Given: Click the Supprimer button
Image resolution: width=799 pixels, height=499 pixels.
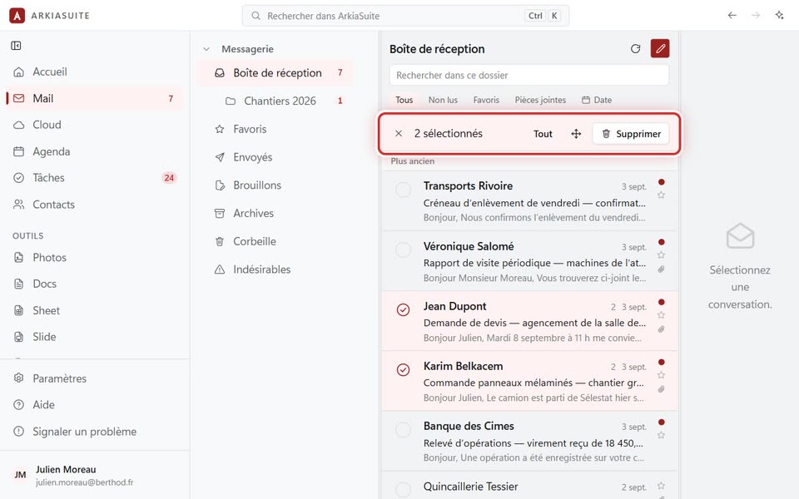Looking at the screenshot, I should (631, 134).
